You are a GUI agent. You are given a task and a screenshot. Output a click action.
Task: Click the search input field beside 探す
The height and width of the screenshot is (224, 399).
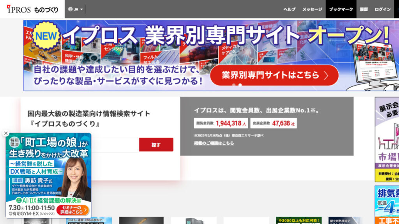[115, 145]
